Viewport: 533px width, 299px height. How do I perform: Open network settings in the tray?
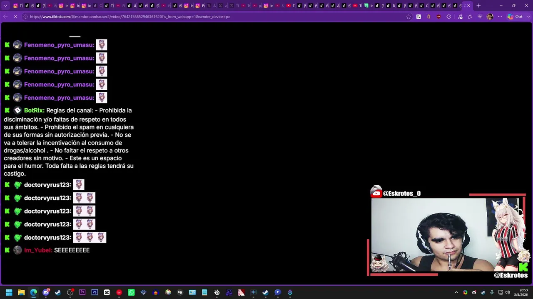tap(501, 292)
